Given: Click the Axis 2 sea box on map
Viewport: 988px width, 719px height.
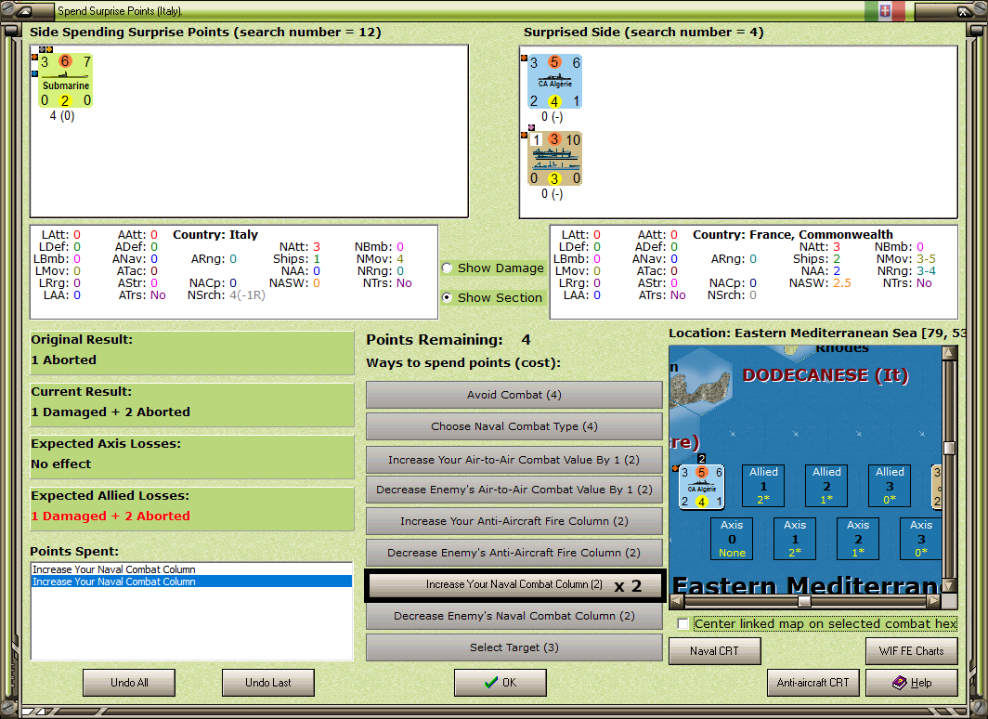Looking at the screenshot, I should point(858,539).
